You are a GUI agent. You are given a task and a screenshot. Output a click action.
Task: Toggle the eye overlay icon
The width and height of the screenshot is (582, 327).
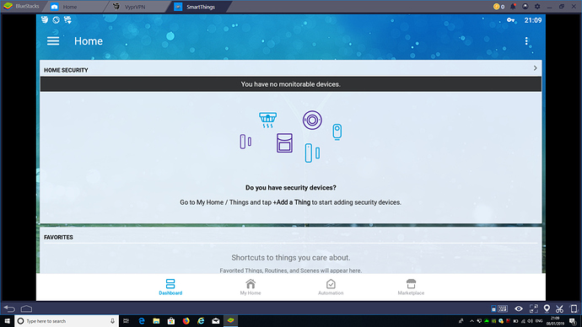pyautogui.click(x=519, y=308)
